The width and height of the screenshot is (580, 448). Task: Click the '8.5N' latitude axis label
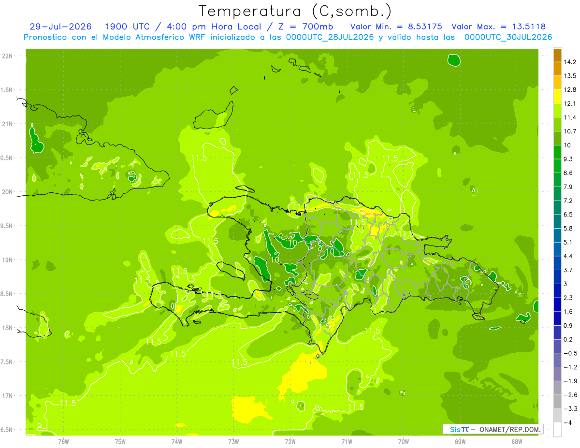click(x=7, y=294)
